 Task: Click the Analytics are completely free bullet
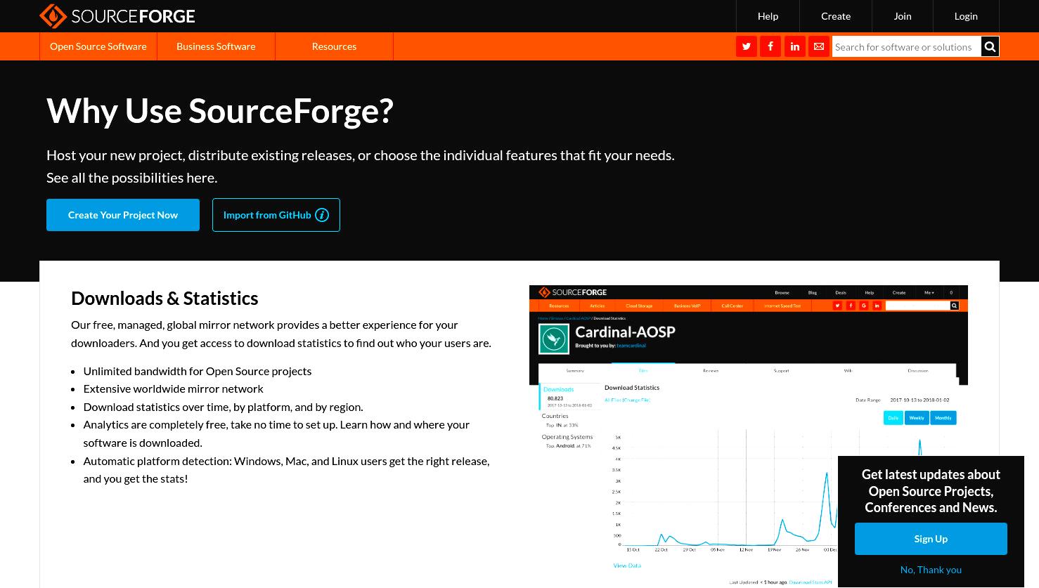(276, 433)
